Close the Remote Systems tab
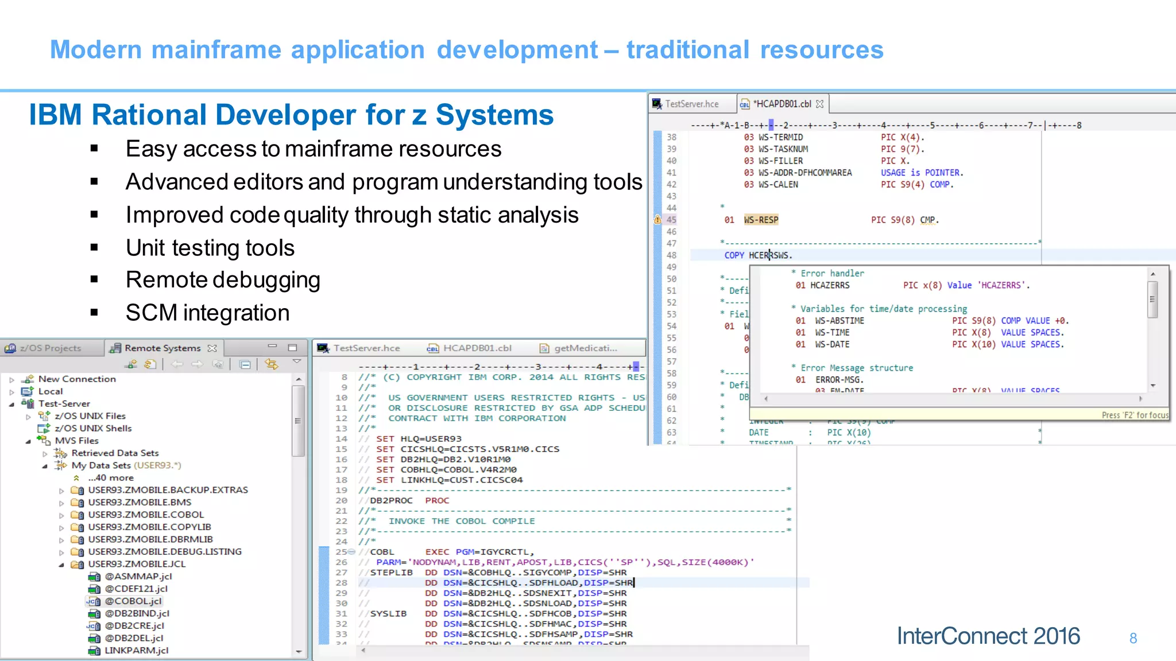 (x=212, y=348)
